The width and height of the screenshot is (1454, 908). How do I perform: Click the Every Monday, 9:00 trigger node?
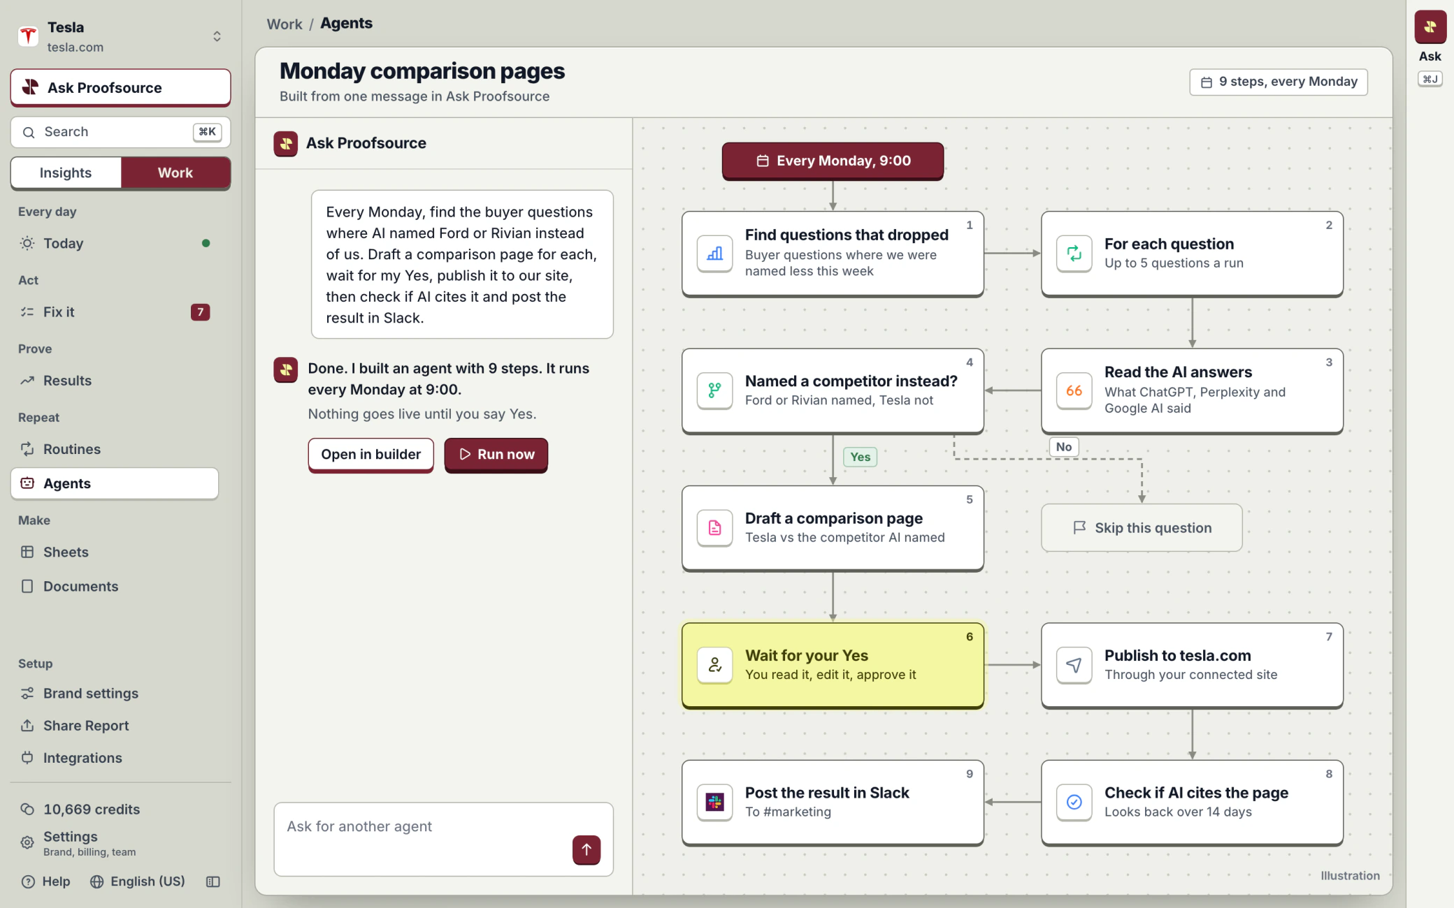tap(833, 161)
